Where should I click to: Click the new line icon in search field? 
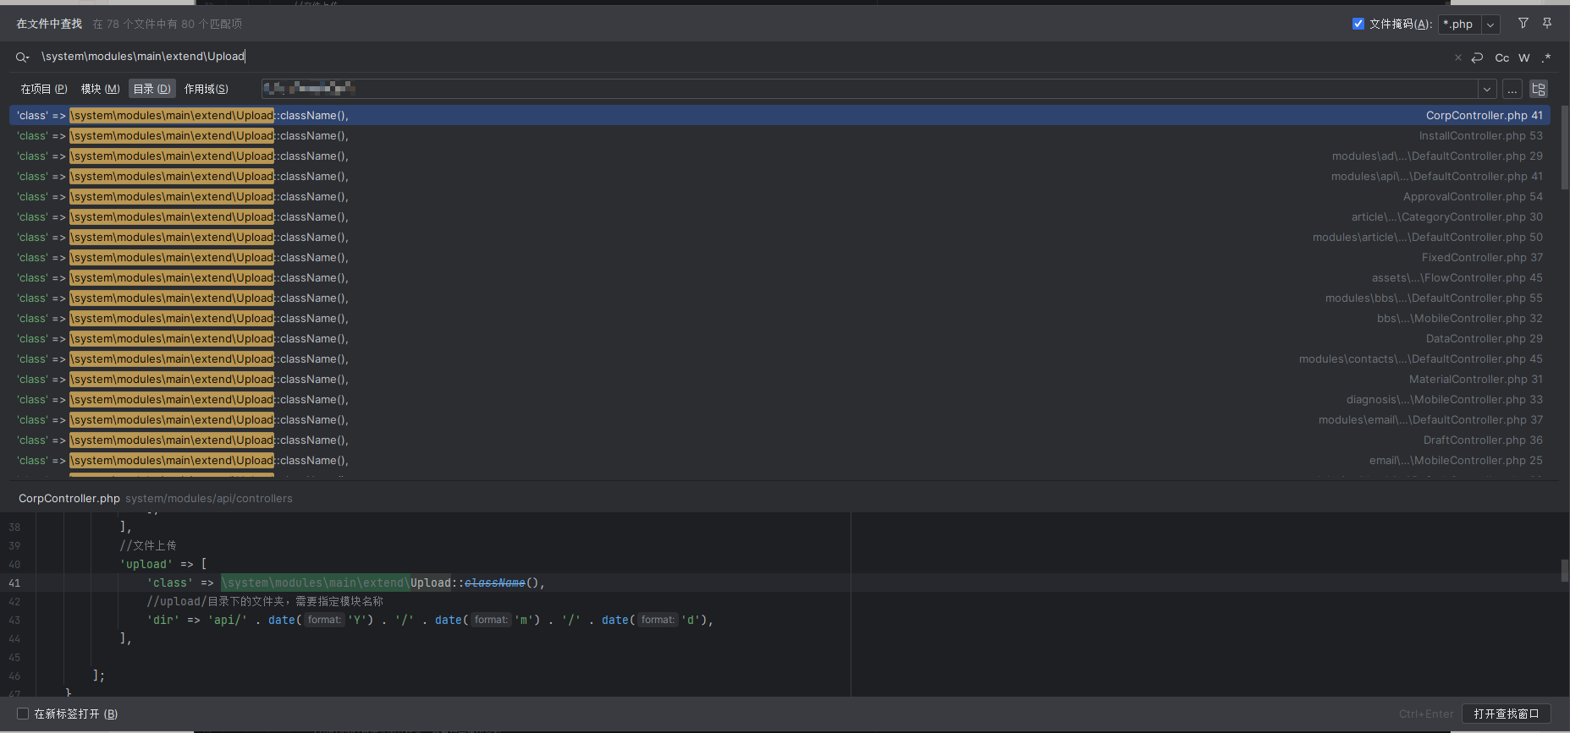pos(1477,57)
